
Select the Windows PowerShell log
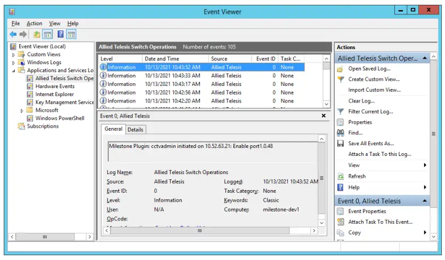tap(59, 118)
